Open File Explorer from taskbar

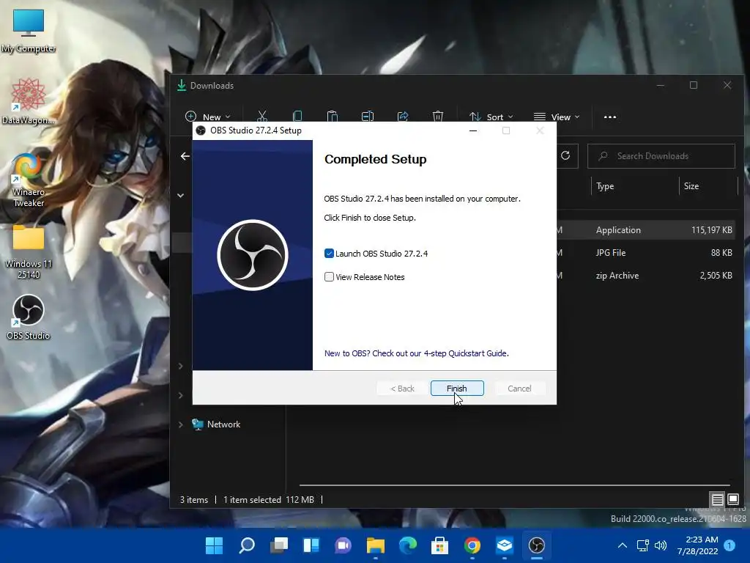coord(376,545)
